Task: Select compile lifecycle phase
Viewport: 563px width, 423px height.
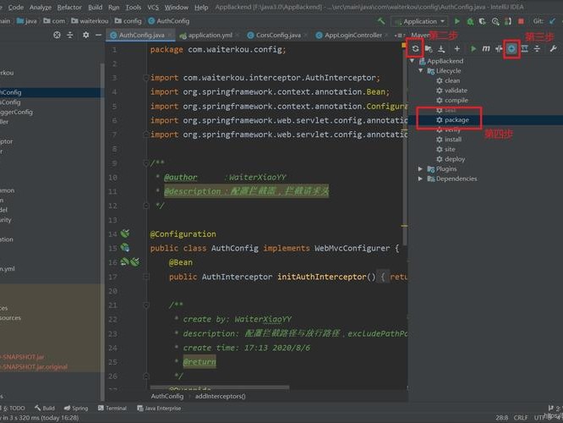Action: (x=452, y=100)
